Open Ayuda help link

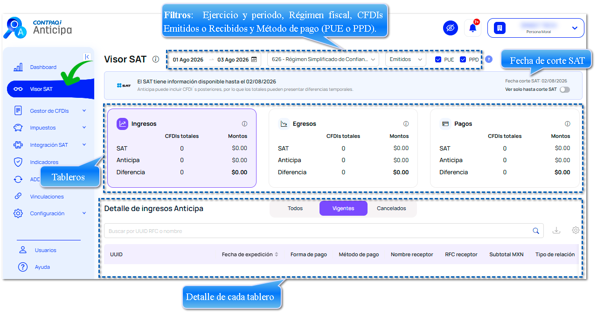pyautogui.click(x=42, y=267)
